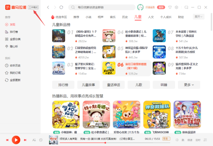Skip to the next track
Image resolution: width=213 pixels, height=146 pixels.
pos(25,140)
